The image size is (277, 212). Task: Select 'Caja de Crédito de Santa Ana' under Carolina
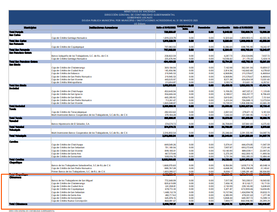pos(66,153)
